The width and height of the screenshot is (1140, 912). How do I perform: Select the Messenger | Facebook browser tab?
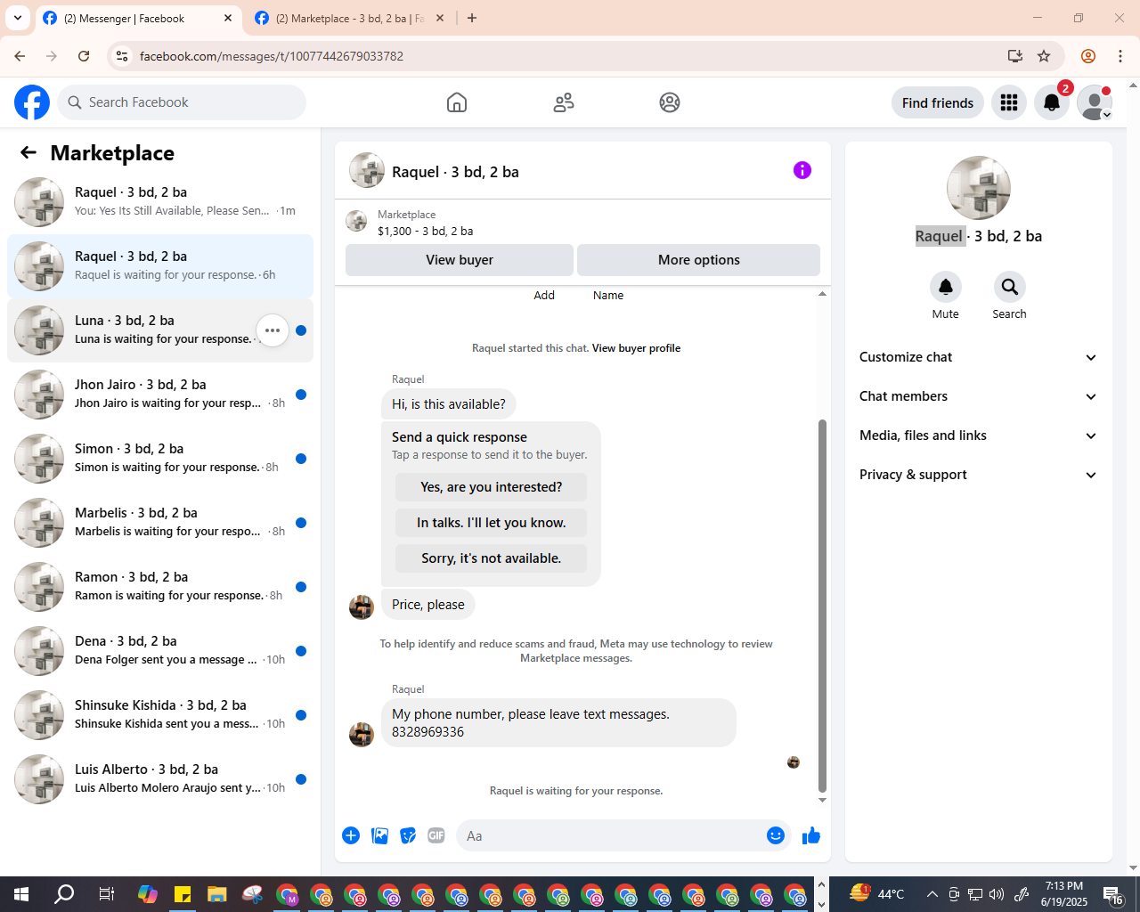click(138, 19)
